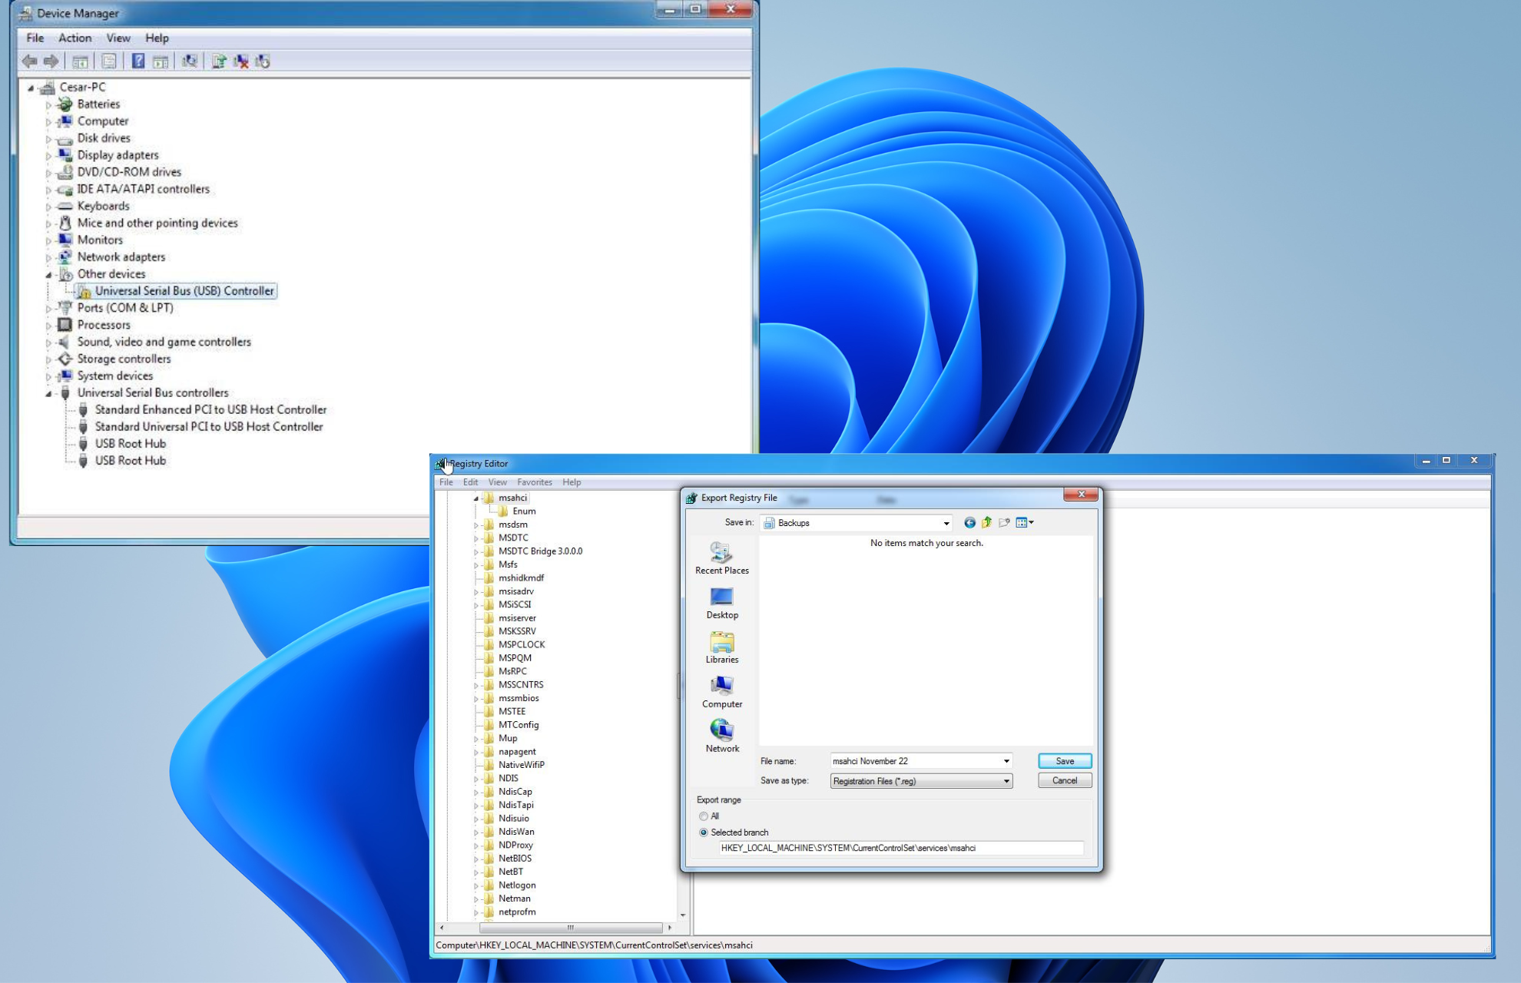Expand the Ports (COM & LPT) category

[48, 309]
